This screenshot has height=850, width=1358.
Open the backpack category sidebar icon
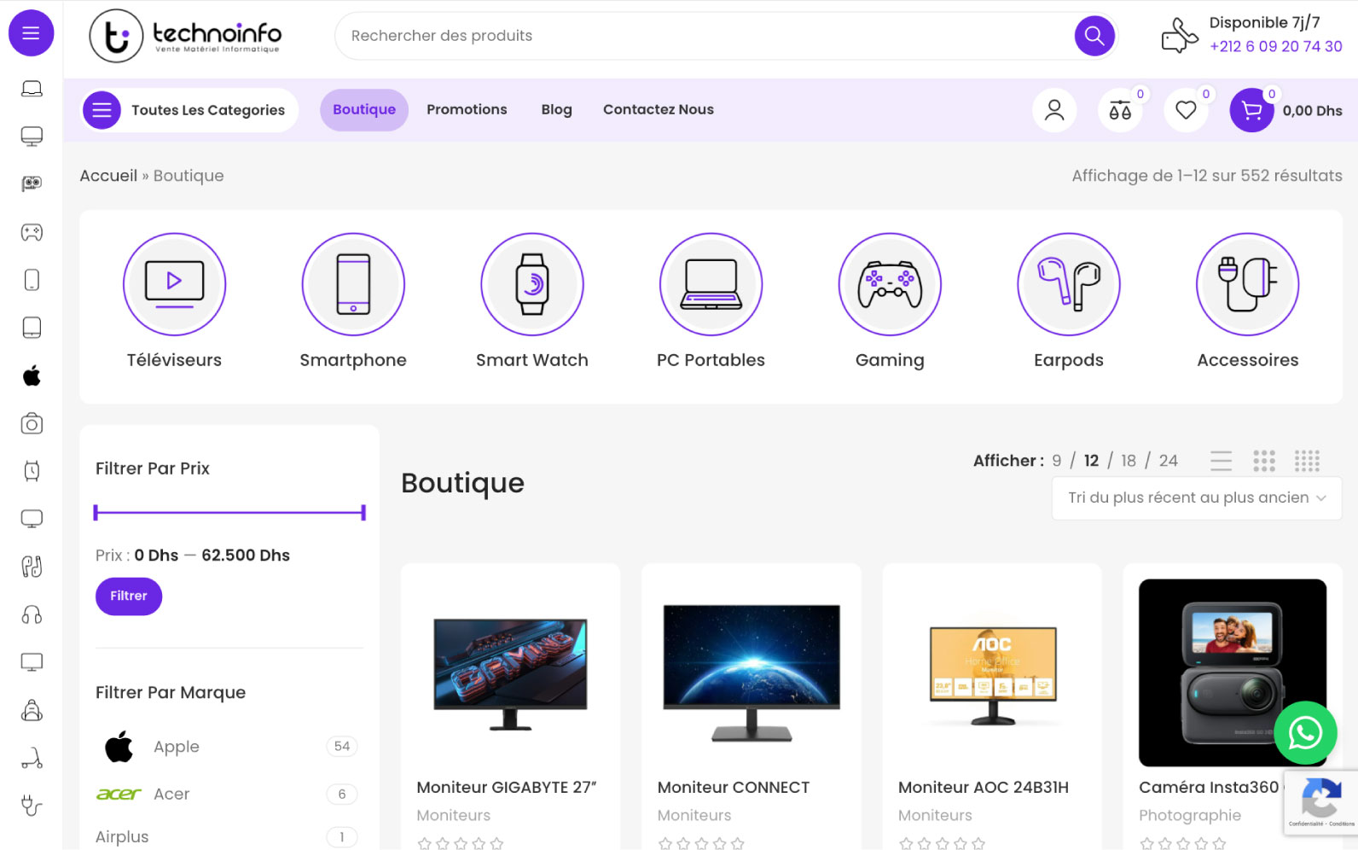click(x=32, y=710)
